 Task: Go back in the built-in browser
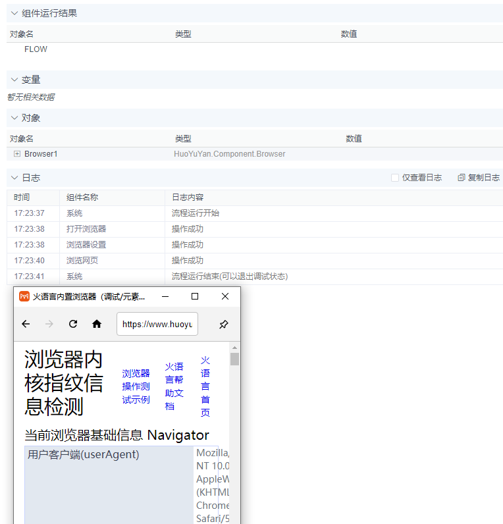pos(26,324)
